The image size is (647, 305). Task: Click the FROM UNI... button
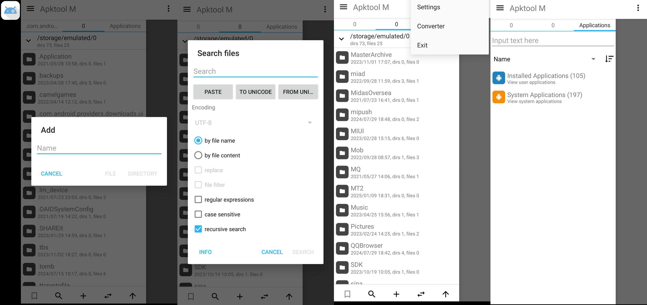point(298,92)
